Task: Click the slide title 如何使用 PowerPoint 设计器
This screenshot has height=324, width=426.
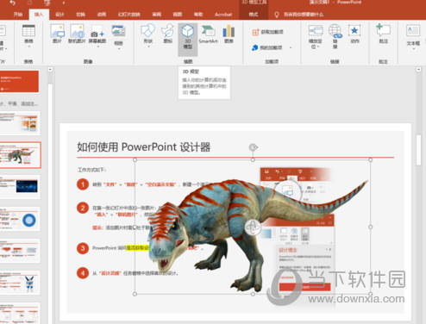Action: pyautogui.click(x=143, y=147)
